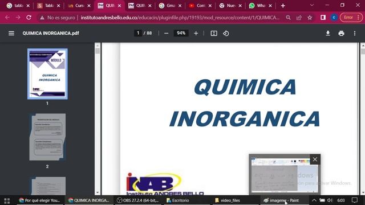
Task: Click the address bar zoom magnifier icon
Action: [288, 18]
